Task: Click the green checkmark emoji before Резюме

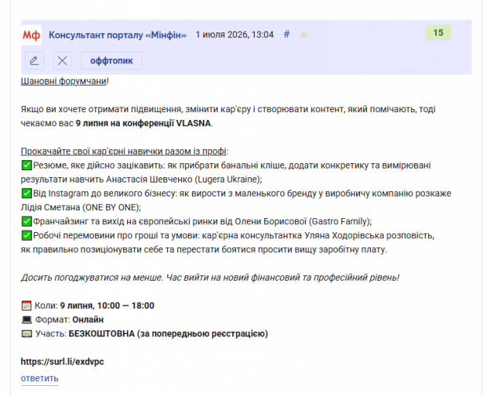Action: (26, 165)
